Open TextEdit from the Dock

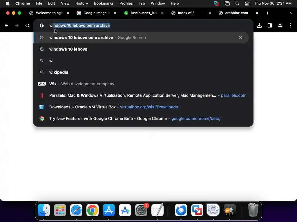point(157,210)
